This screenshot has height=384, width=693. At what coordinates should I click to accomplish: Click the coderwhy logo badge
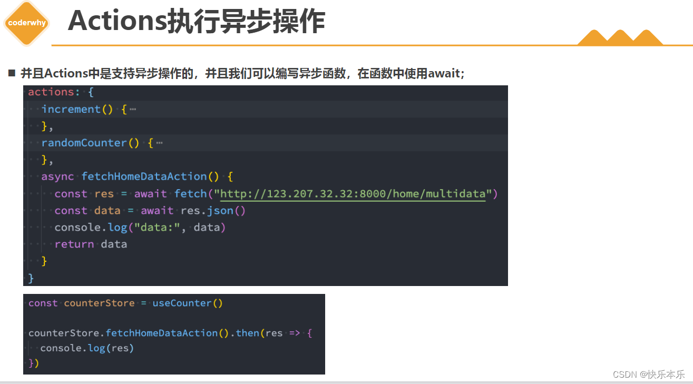(26, 23)
